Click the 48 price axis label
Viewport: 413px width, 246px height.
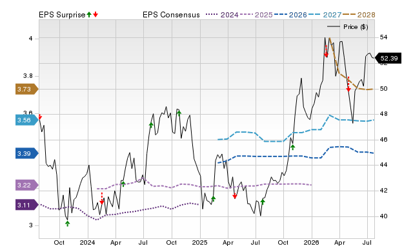(x=383, y=114)
